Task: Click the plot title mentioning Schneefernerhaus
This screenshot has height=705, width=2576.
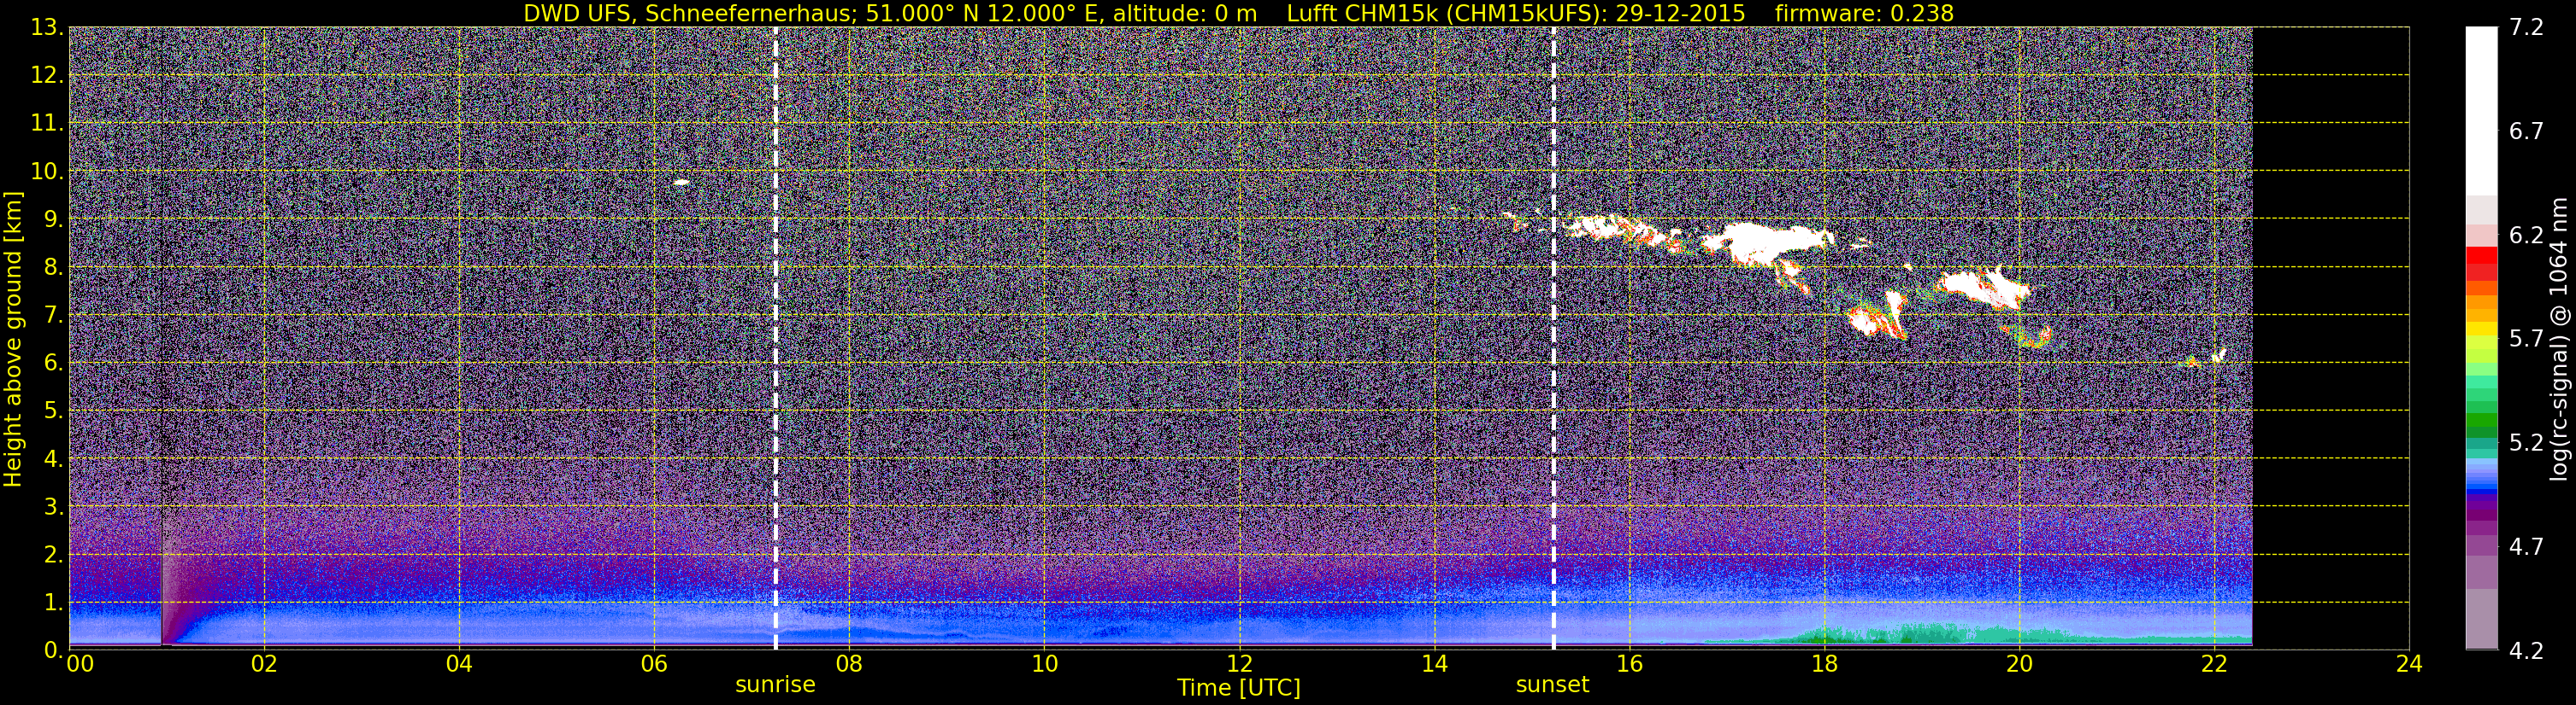Action: tap(1238, 13)
